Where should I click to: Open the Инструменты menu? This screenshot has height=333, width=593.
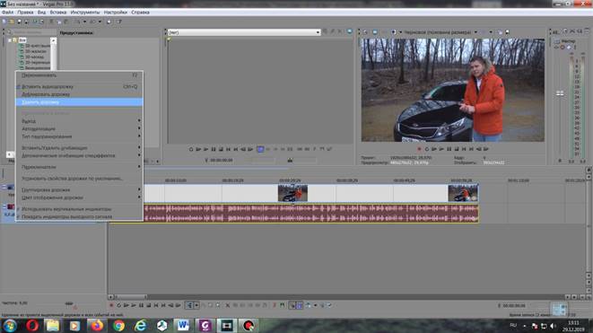point(85,13)
